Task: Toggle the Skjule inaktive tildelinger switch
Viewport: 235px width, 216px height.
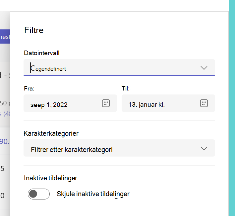Action: pyautogui.click(x=39, y=194)
